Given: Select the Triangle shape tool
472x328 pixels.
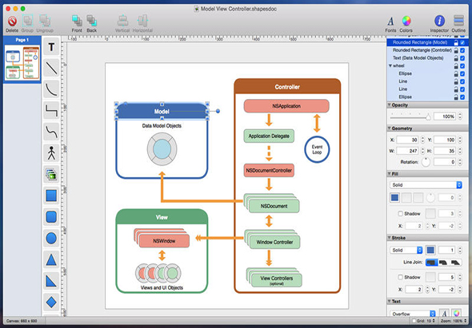Looking at the screenshot, I should (51, 259).
